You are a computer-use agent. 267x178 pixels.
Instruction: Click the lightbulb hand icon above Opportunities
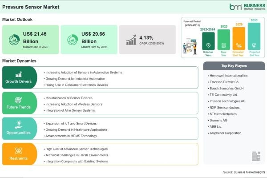tap(19, 125)
